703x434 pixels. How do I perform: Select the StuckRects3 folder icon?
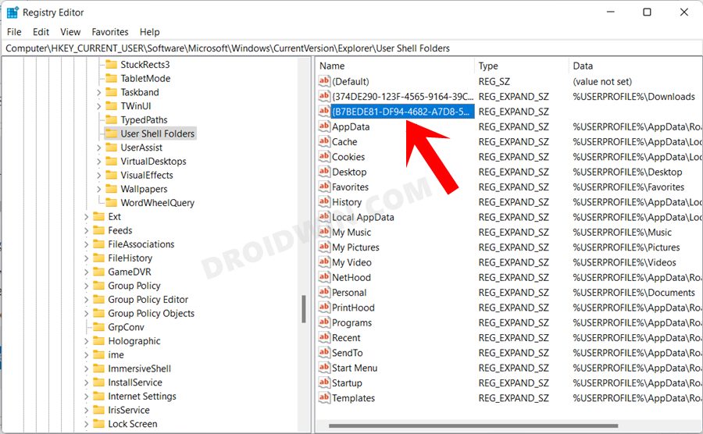point(111,65)
